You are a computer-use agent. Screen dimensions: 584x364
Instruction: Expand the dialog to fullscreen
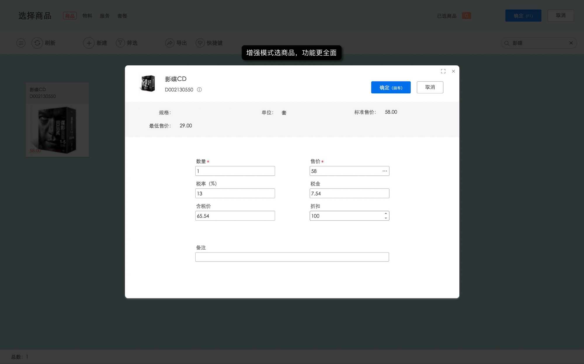pos(443,71)
